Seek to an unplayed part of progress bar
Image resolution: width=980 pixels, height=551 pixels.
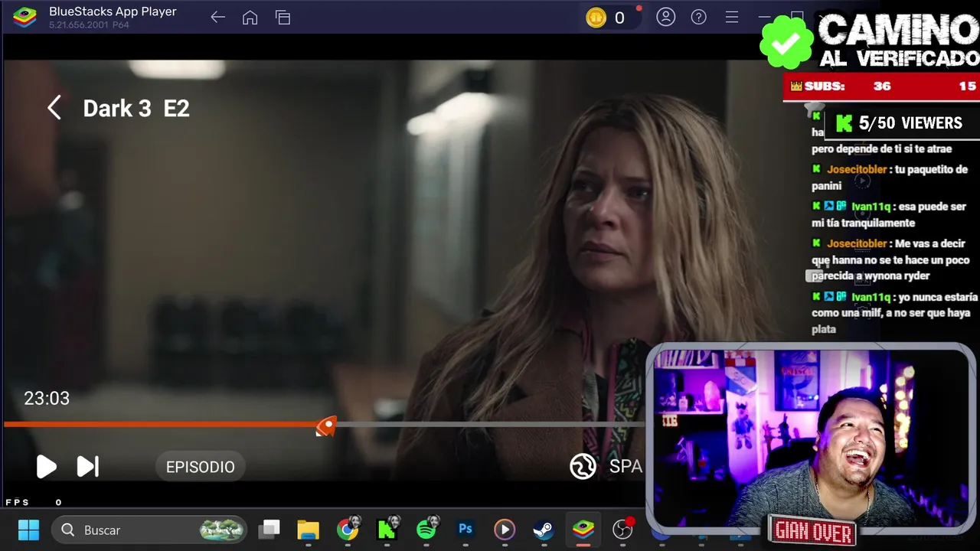point(490,425)
